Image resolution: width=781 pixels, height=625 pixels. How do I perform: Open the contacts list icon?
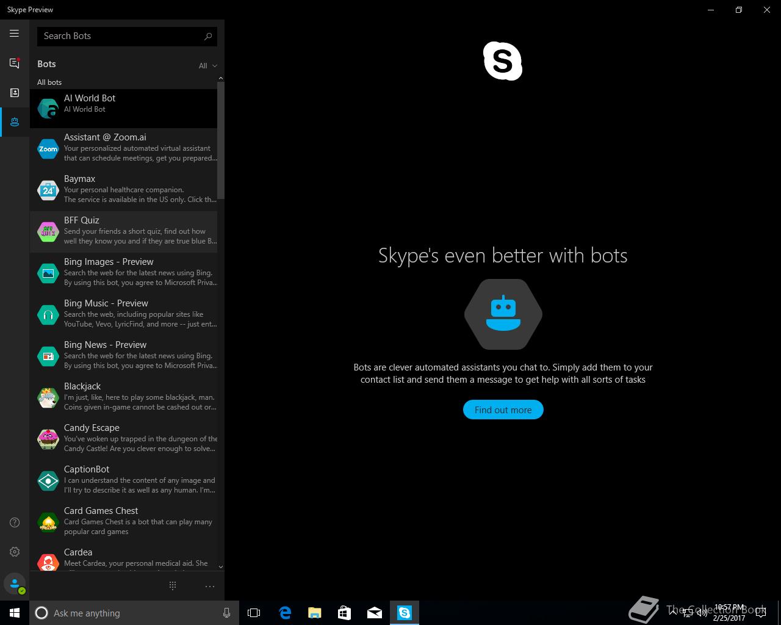[x=15, y=93]
